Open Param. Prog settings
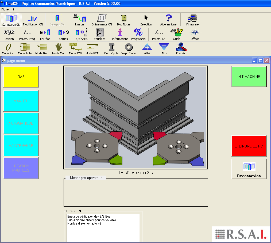 (27, 35)
